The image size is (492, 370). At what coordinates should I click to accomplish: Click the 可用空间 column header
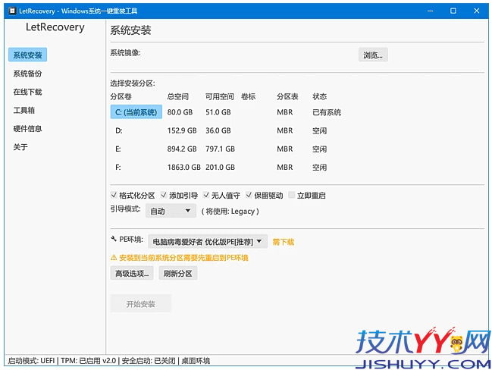[x=220, y=96]
